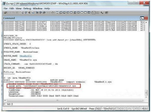Click the Restart debugging toolbar icon

pyautogui.click(x=26, y=13)
